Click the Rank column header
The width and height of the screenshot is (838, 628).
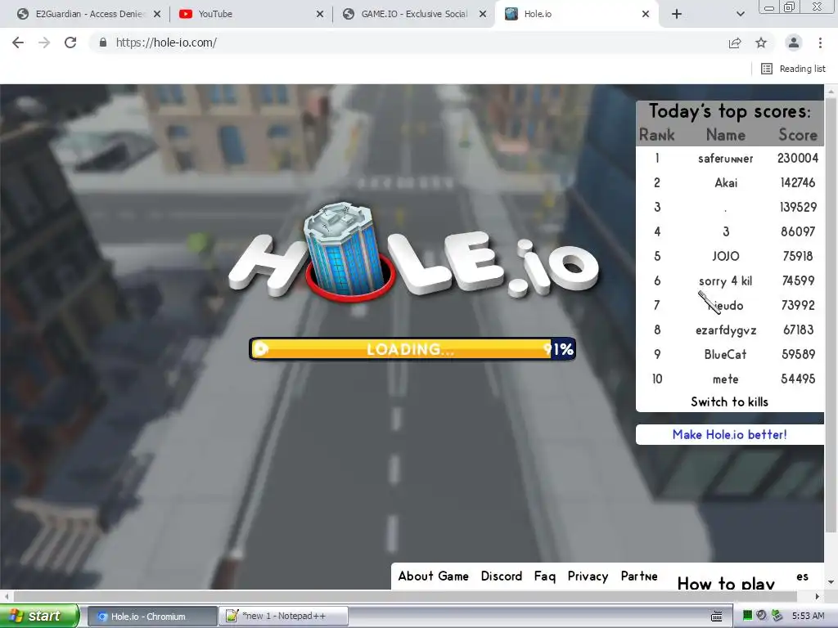click(657, 135)
